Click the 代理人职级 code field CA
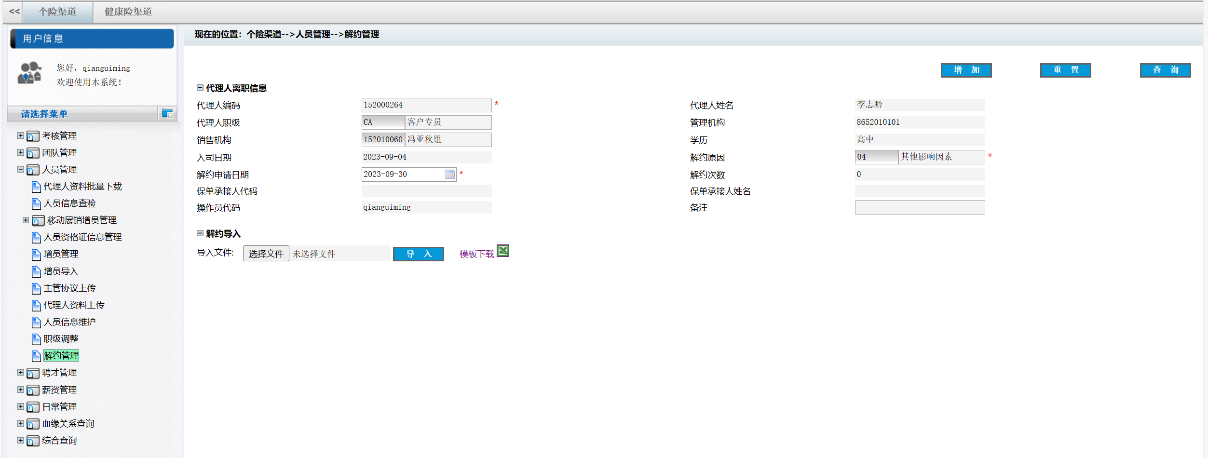Viewport: 1208px width, 458px height. 383,122
